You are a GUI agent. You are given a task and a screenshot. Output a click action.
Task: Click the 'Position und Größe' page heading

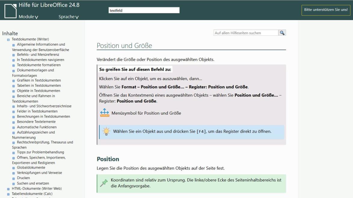pos(124,46)
